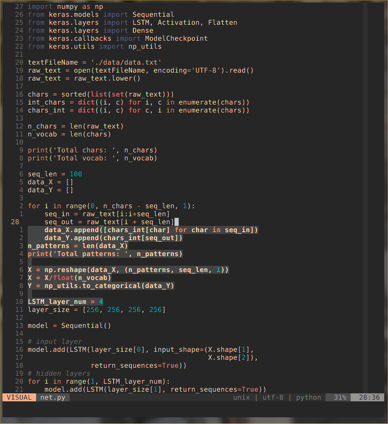Click 'X.shape[2]),' continuation line
This screenshot has width=388, height=424.
point(233,358)
